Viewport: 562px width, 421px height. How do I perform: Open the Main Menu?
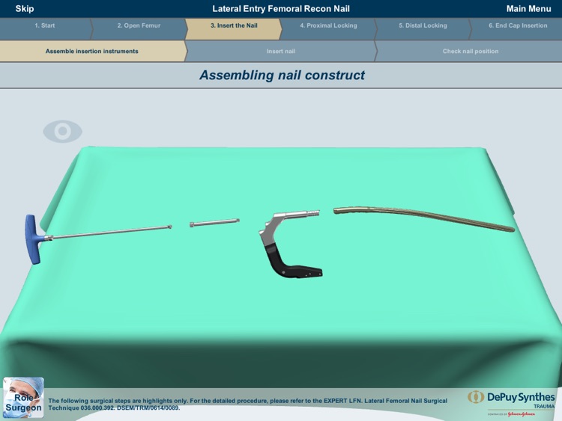click(528, 8)
